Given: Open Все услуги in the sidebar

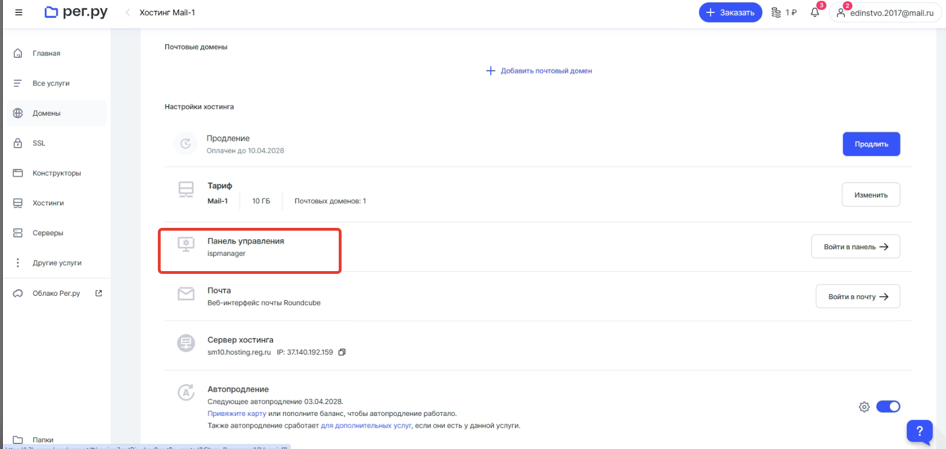Looking at the screenshot, I should click(56, 83).
